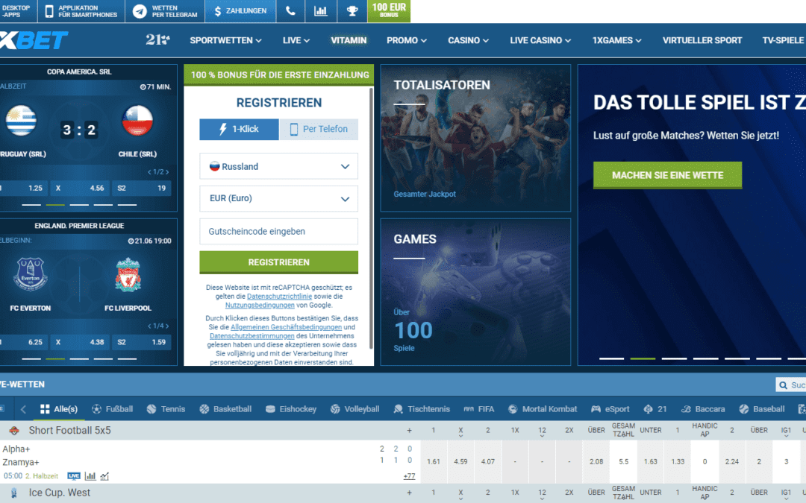Switch to 1-Klick registration
806x503 pixels.
coord(239,130)
